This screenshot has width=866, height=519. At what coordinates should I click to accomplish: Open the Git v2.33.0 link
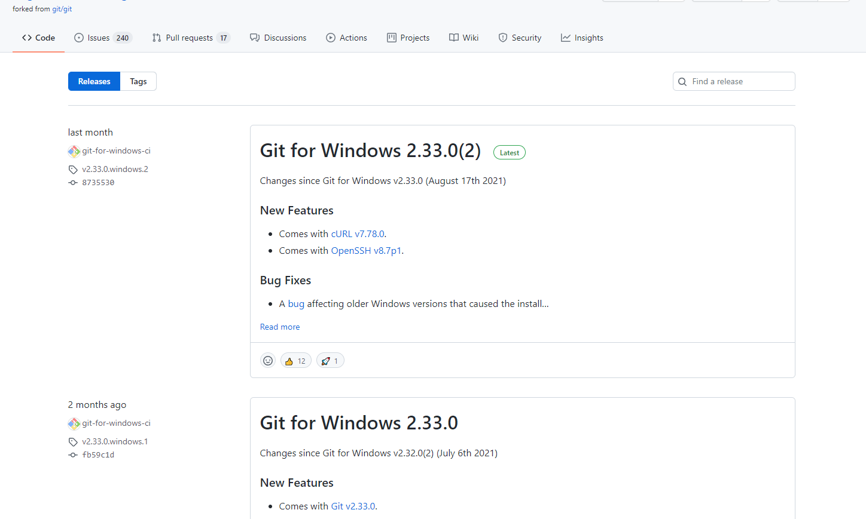353,506
